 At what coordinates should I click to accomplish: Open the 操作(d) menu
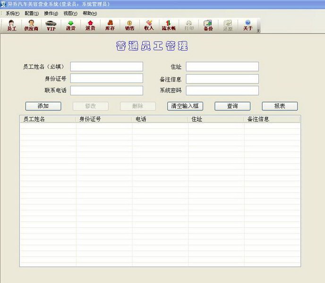tap(51, 14)
